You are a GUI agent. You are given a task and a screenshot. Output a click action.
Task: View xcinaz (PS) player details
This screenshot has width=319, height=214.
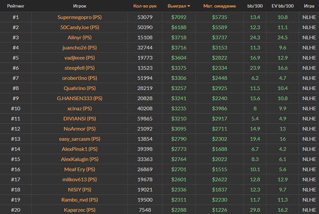pos(80,108)
